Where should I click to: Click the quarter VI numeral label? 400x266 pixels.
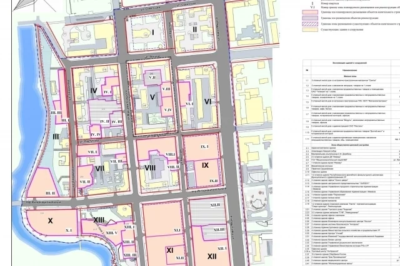coord(208,101)
